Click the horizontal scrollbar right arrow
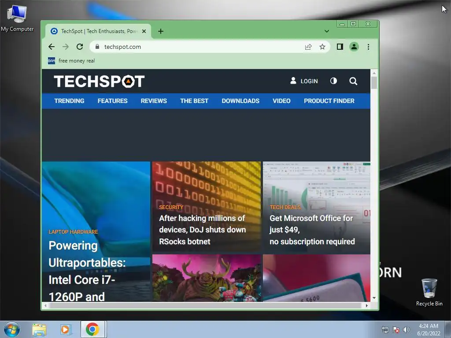The height and width of the screenshot is (338, 451). point(367,305)
